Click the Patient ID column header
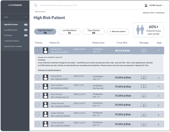This screenshot has height=132, width=170. (x=54, y=43)
